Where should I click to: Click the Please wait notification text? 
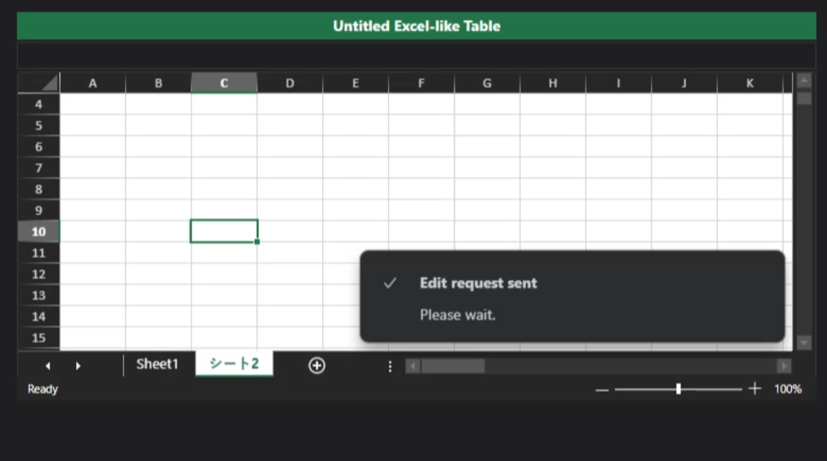click(x=457, y=315)
